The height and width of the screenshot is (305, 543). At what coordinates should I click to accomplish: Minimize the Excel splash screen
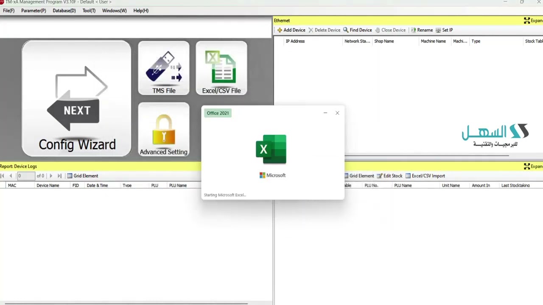[325, 113]
